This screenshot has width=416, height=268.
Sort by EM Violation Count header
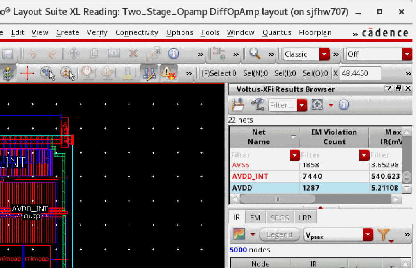pyautogui.click(x=334, y=137)
